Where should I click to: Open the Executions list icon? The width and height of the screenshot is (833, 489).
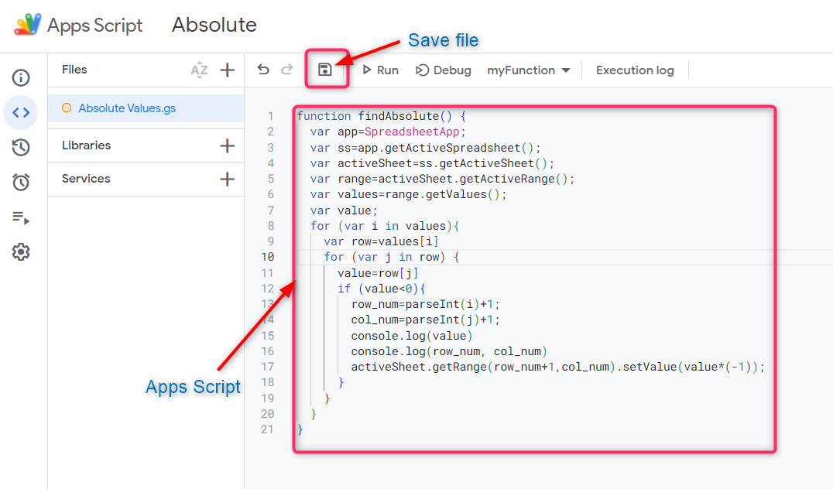[x=21, y=217]
